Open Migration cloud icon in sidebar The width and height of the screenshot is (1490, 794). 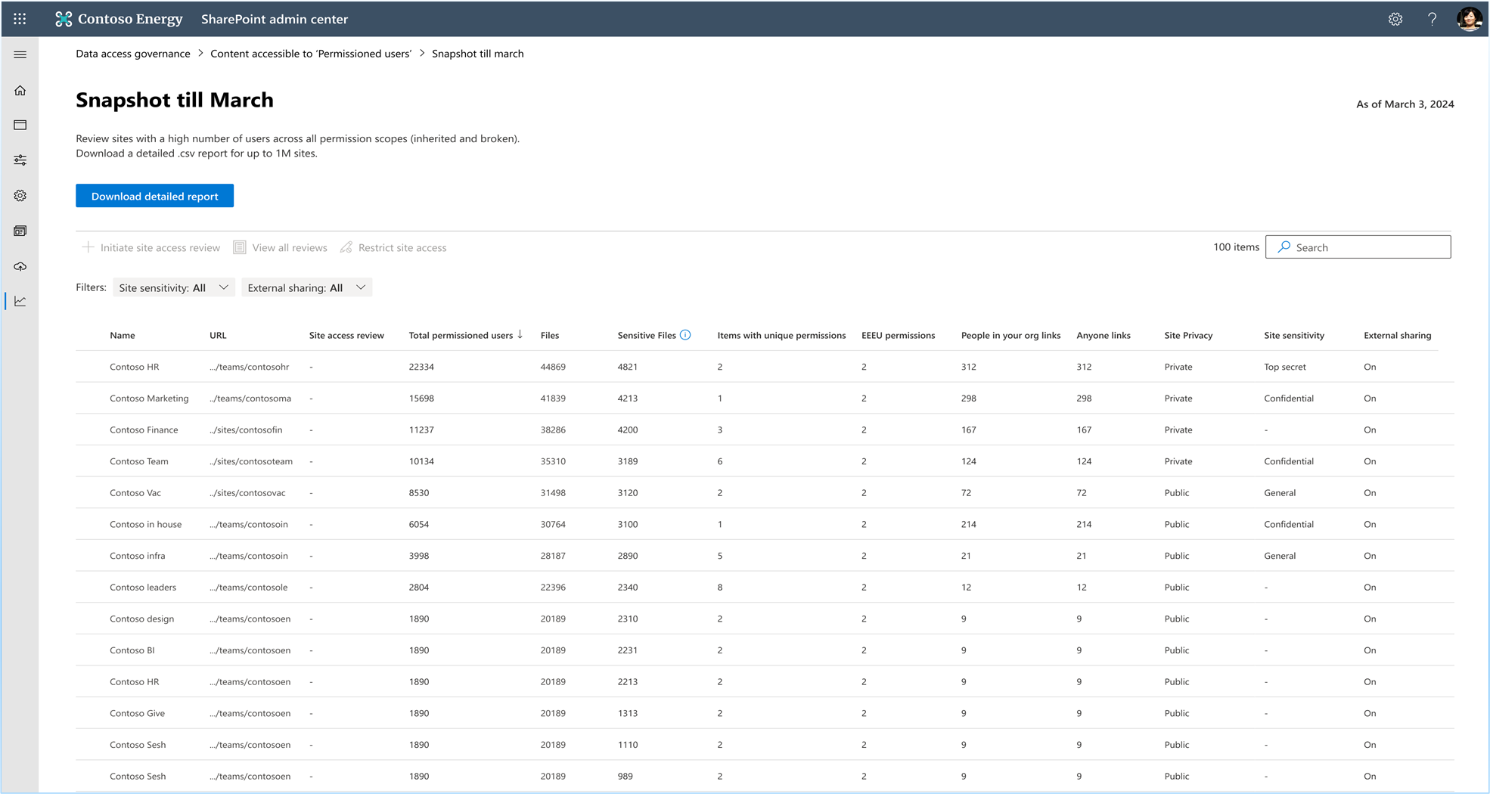[x=20, y=266]
